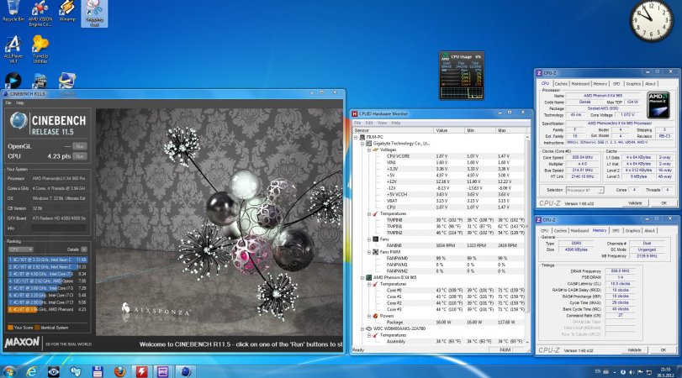Open the red lightning bolt taskbar icon
Viewport: 682px width, 378px height.
(x=141, y=371)
